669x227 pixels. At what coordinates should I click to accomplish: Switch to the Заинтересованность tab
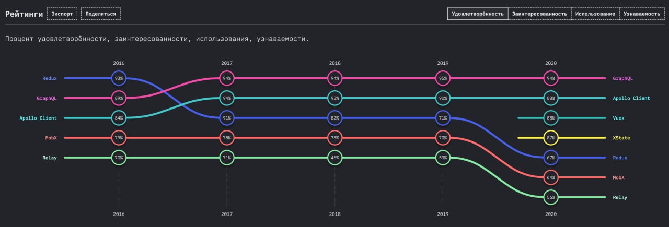click(539, 14)
